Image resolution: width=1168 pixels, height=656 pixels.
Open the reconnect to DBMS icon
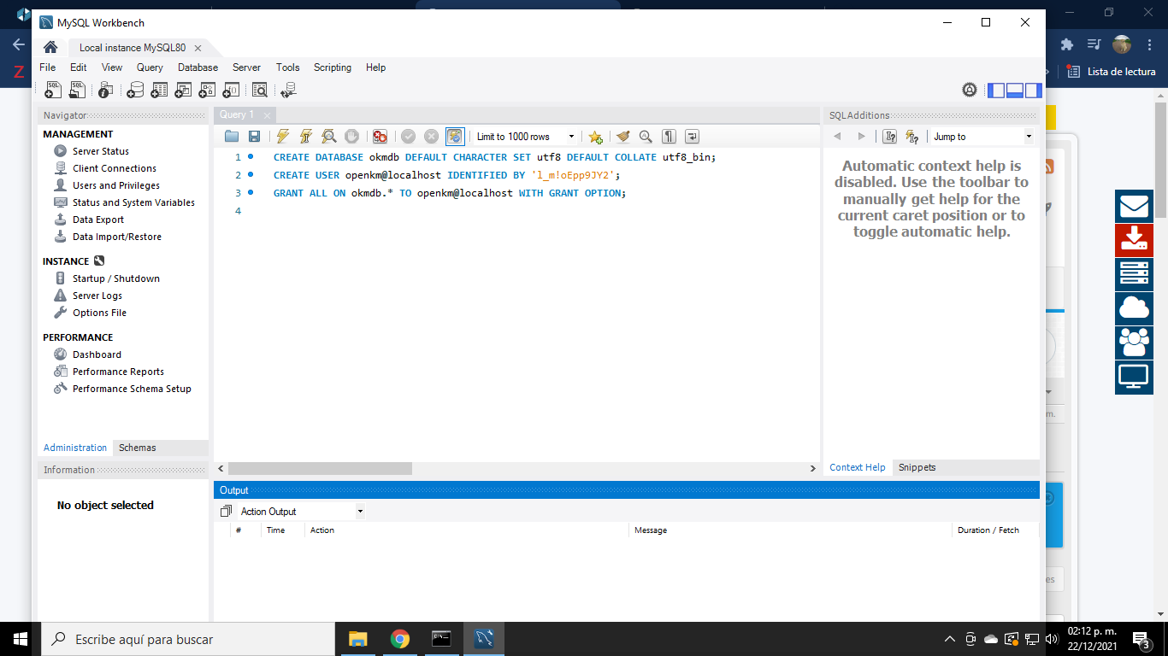click(x=288, y=90)
